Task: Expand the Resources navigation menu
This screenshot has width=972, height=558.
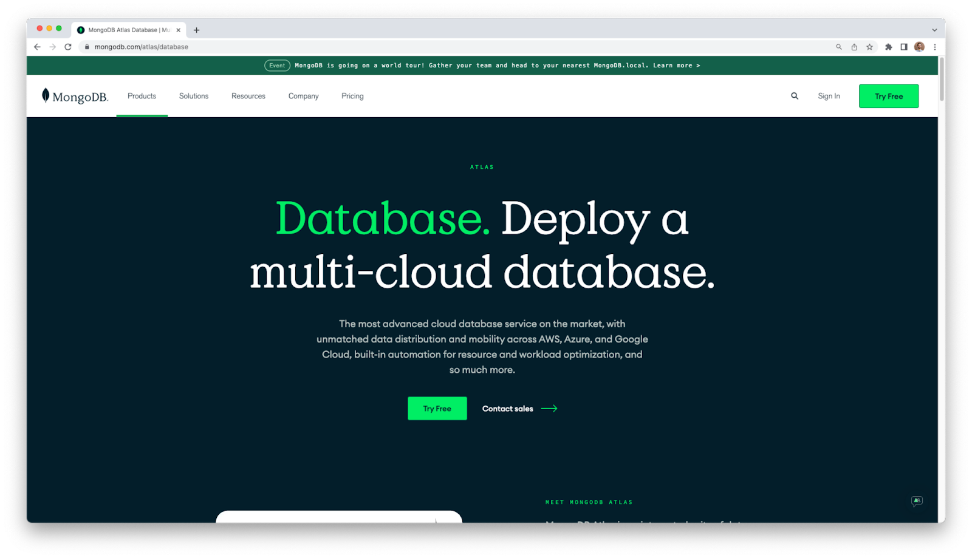Action: tap(248, 96)
